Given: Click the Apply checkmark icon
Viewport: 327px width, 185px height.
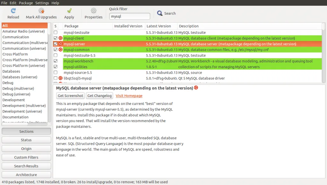Looking at the screenshot, I should coord(69,11).
